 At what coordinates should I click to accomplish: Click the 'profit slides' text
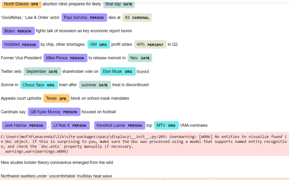click(122, 44)
